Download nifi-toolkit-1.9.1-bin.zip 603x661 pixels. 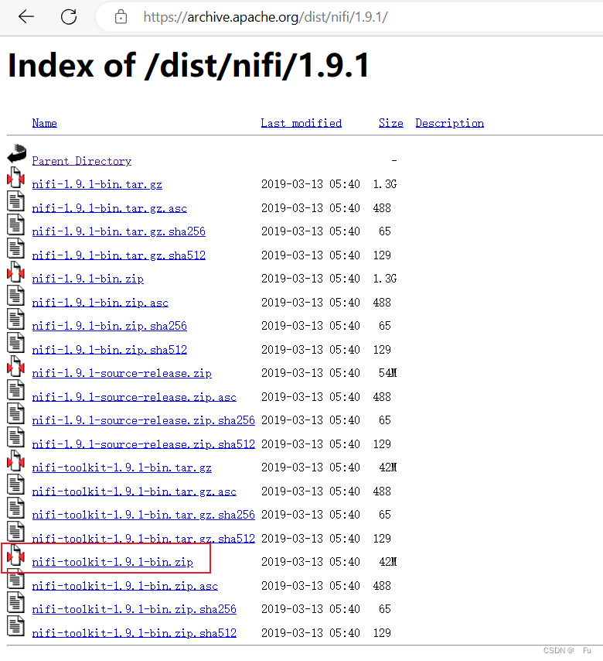[112, 562]
